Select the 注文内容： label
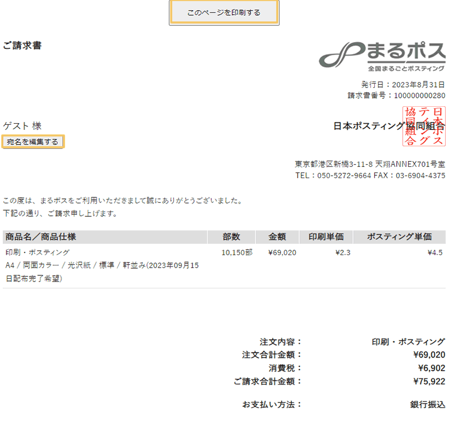Viewport: 449px width, 426px height. [281, 342]
